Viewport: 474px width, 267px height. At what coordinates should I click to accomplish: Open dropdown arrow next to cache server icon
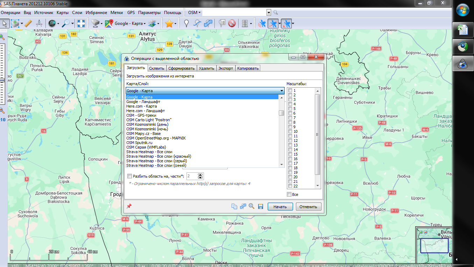click(251, 23)
